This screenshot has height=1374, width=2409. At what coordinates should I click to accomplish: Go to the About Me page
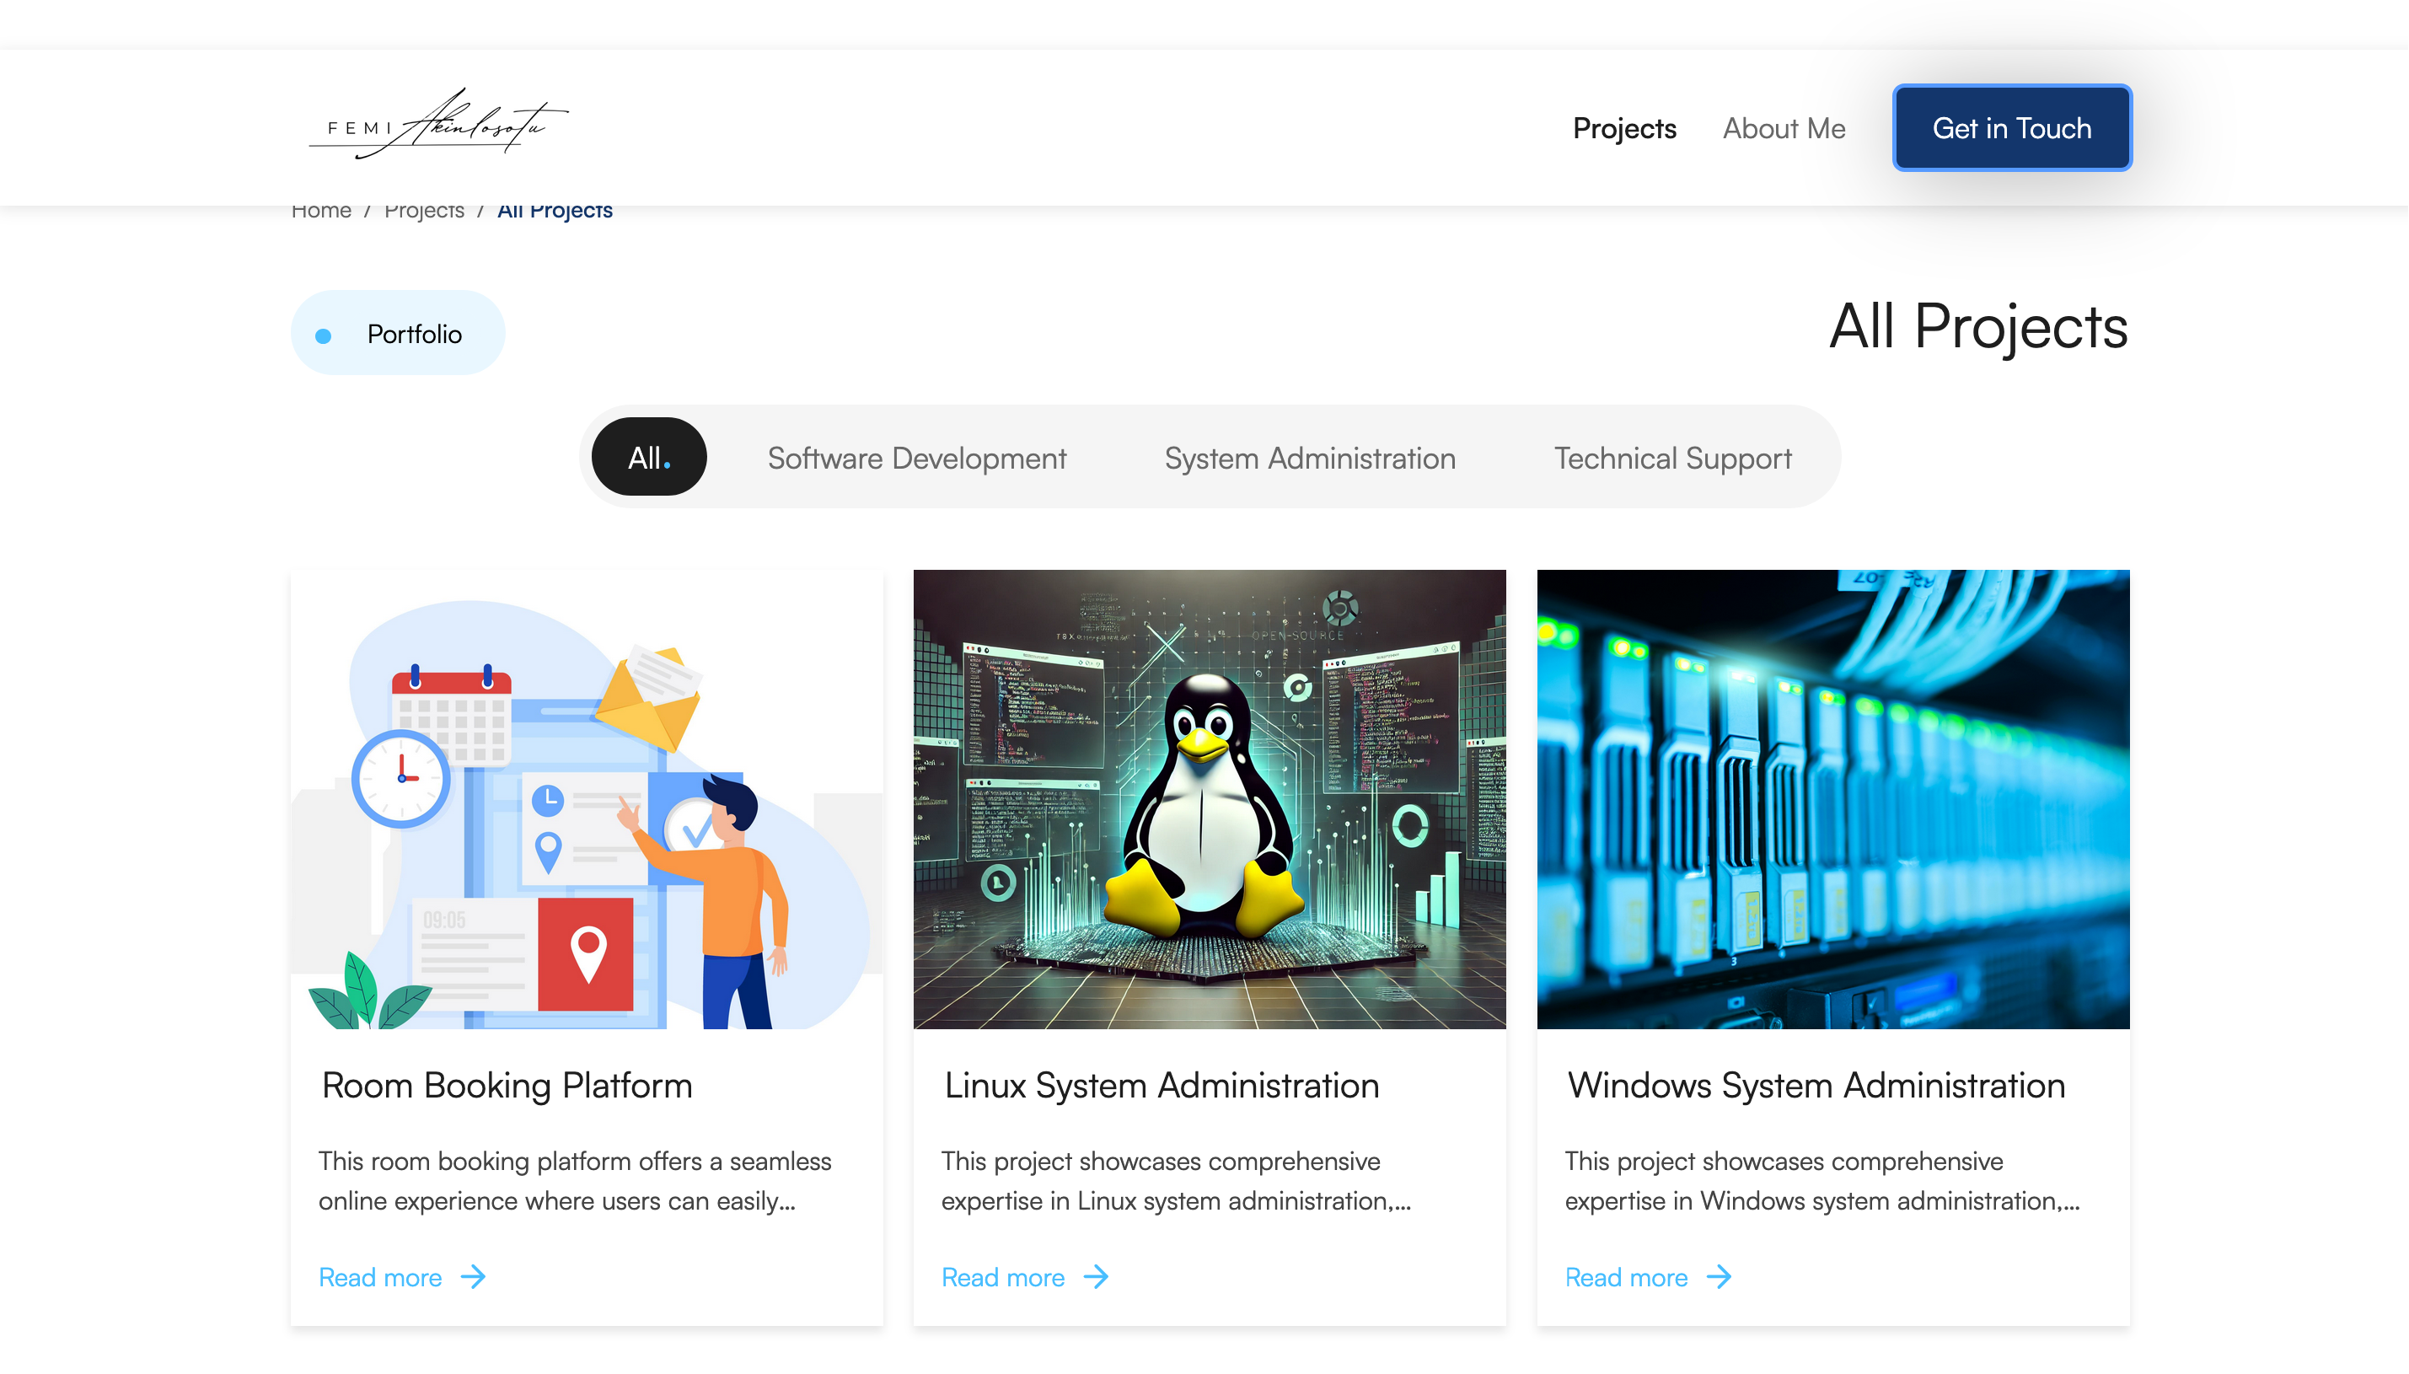[1784, 128]
